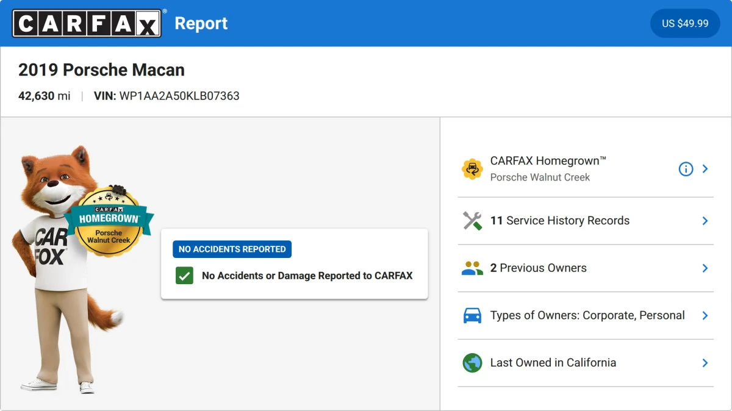Screen dimensions: 732x411
Task: Click the US $49.99 price button
Action: point(685,23)
